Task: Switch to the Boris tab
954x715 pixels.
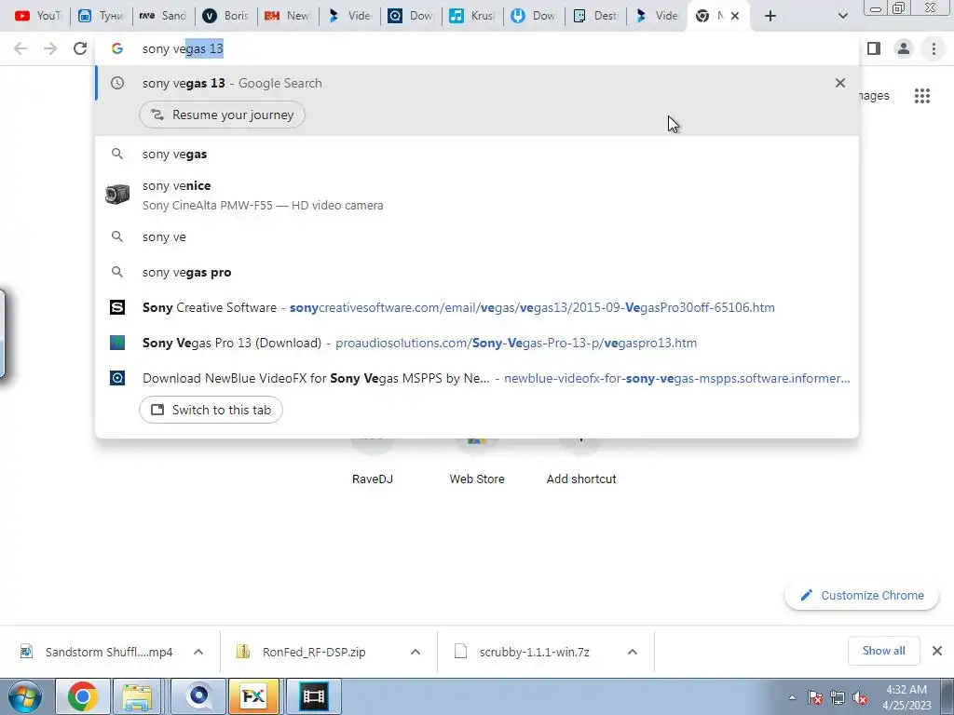Action: click(x=225, y=16)
